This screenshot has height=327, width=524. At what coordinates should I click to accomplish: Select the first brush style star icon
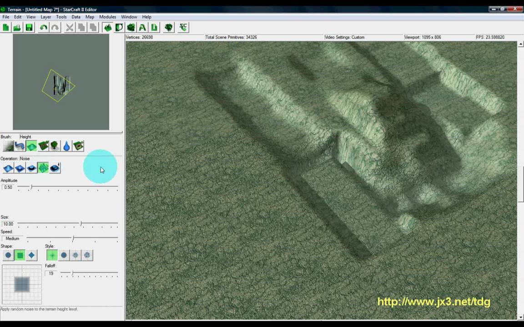coord(52,255)
